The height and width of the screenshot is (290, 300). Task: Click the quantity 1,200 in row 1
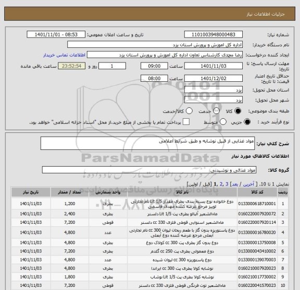pos(70,204)
